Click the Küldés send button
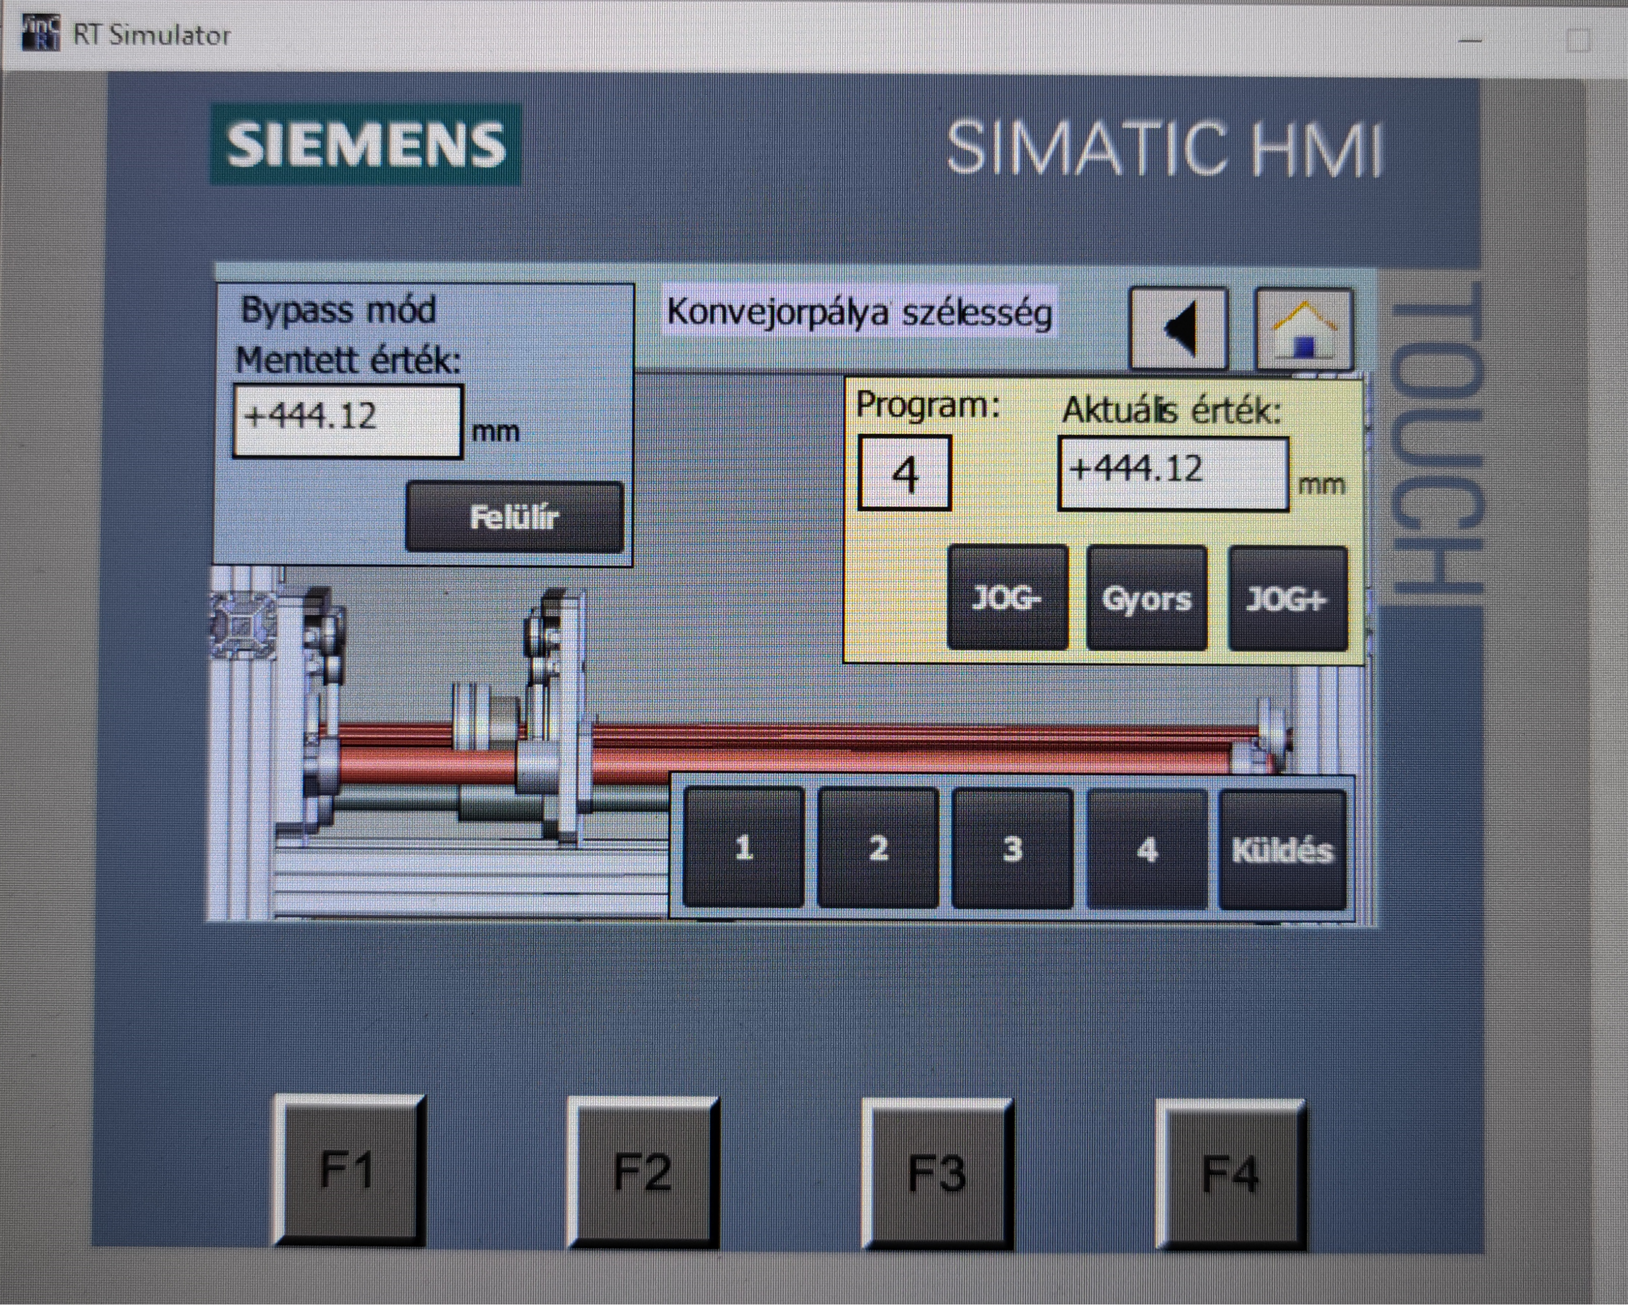 [1283, 850]
